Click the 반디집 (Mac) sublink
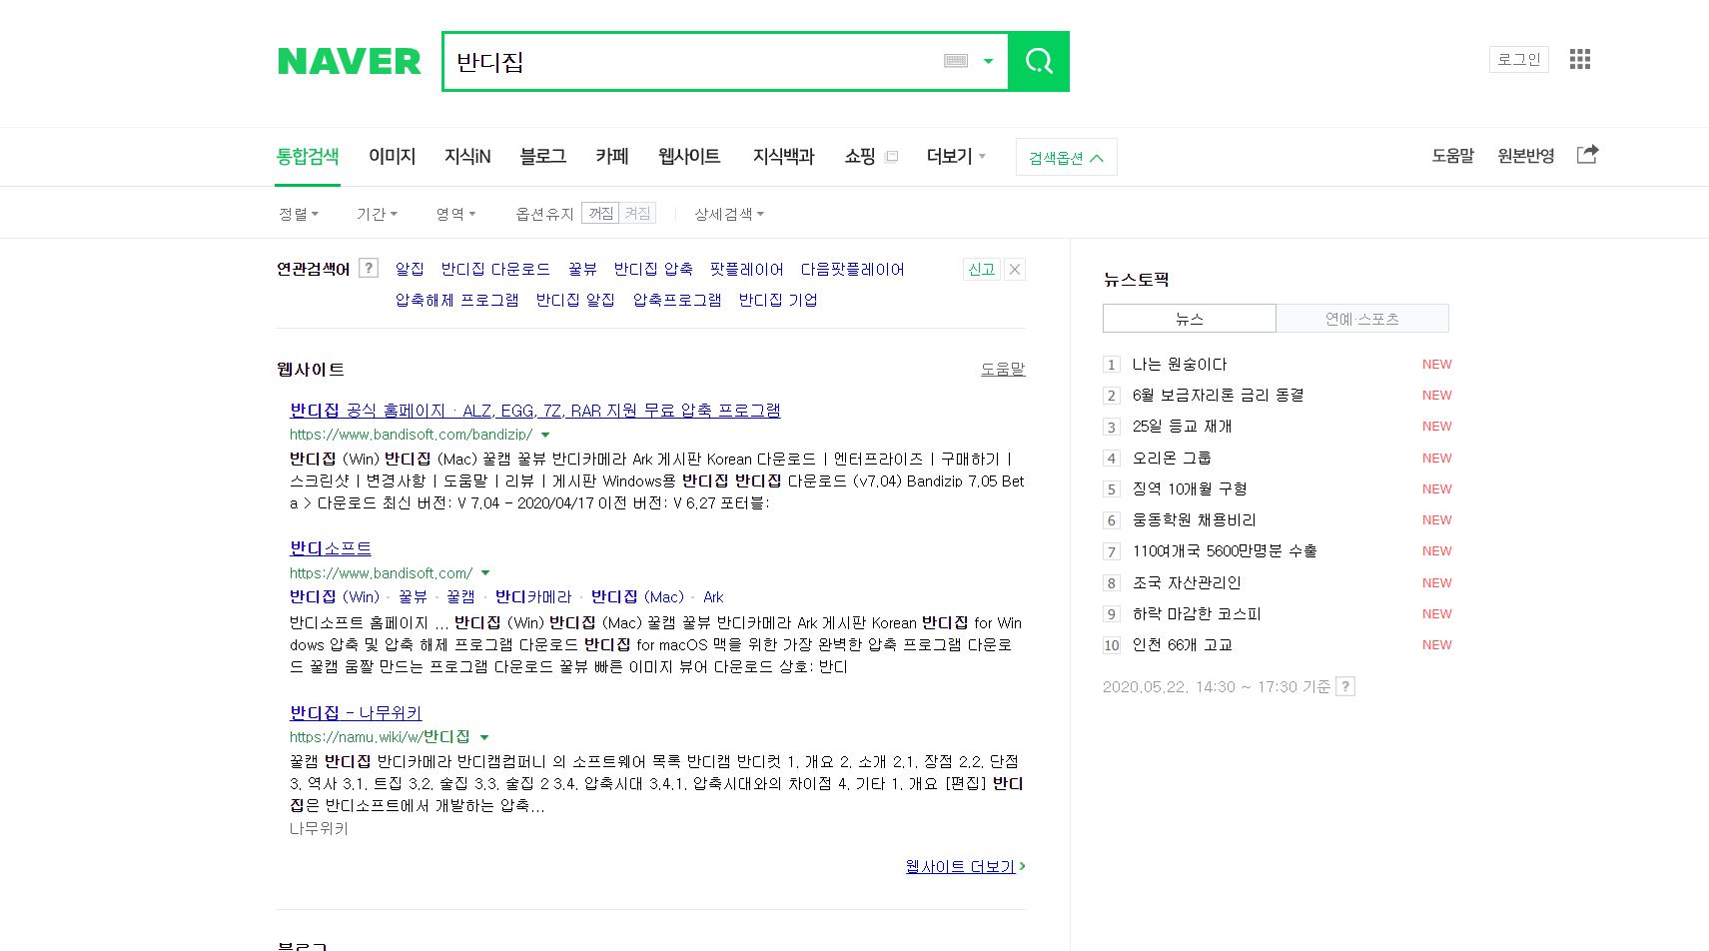 637,596
